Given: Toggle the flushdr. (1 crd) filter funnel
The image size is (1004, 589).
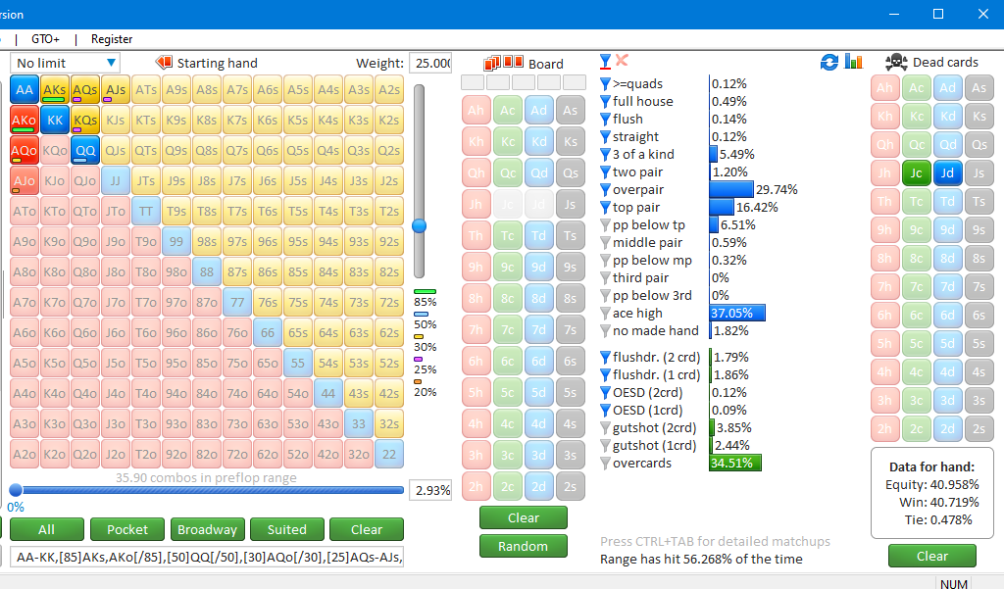Looking at the screenshot, I should click(605, 374).
